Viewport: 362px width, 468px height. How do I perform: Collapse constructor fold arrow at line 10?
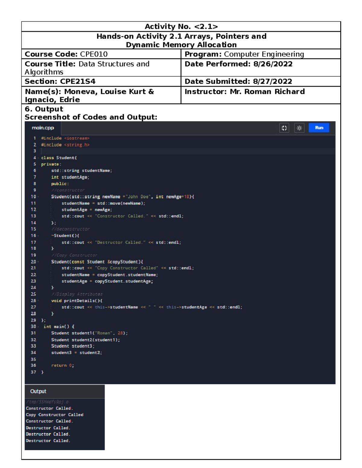(38, 197)
